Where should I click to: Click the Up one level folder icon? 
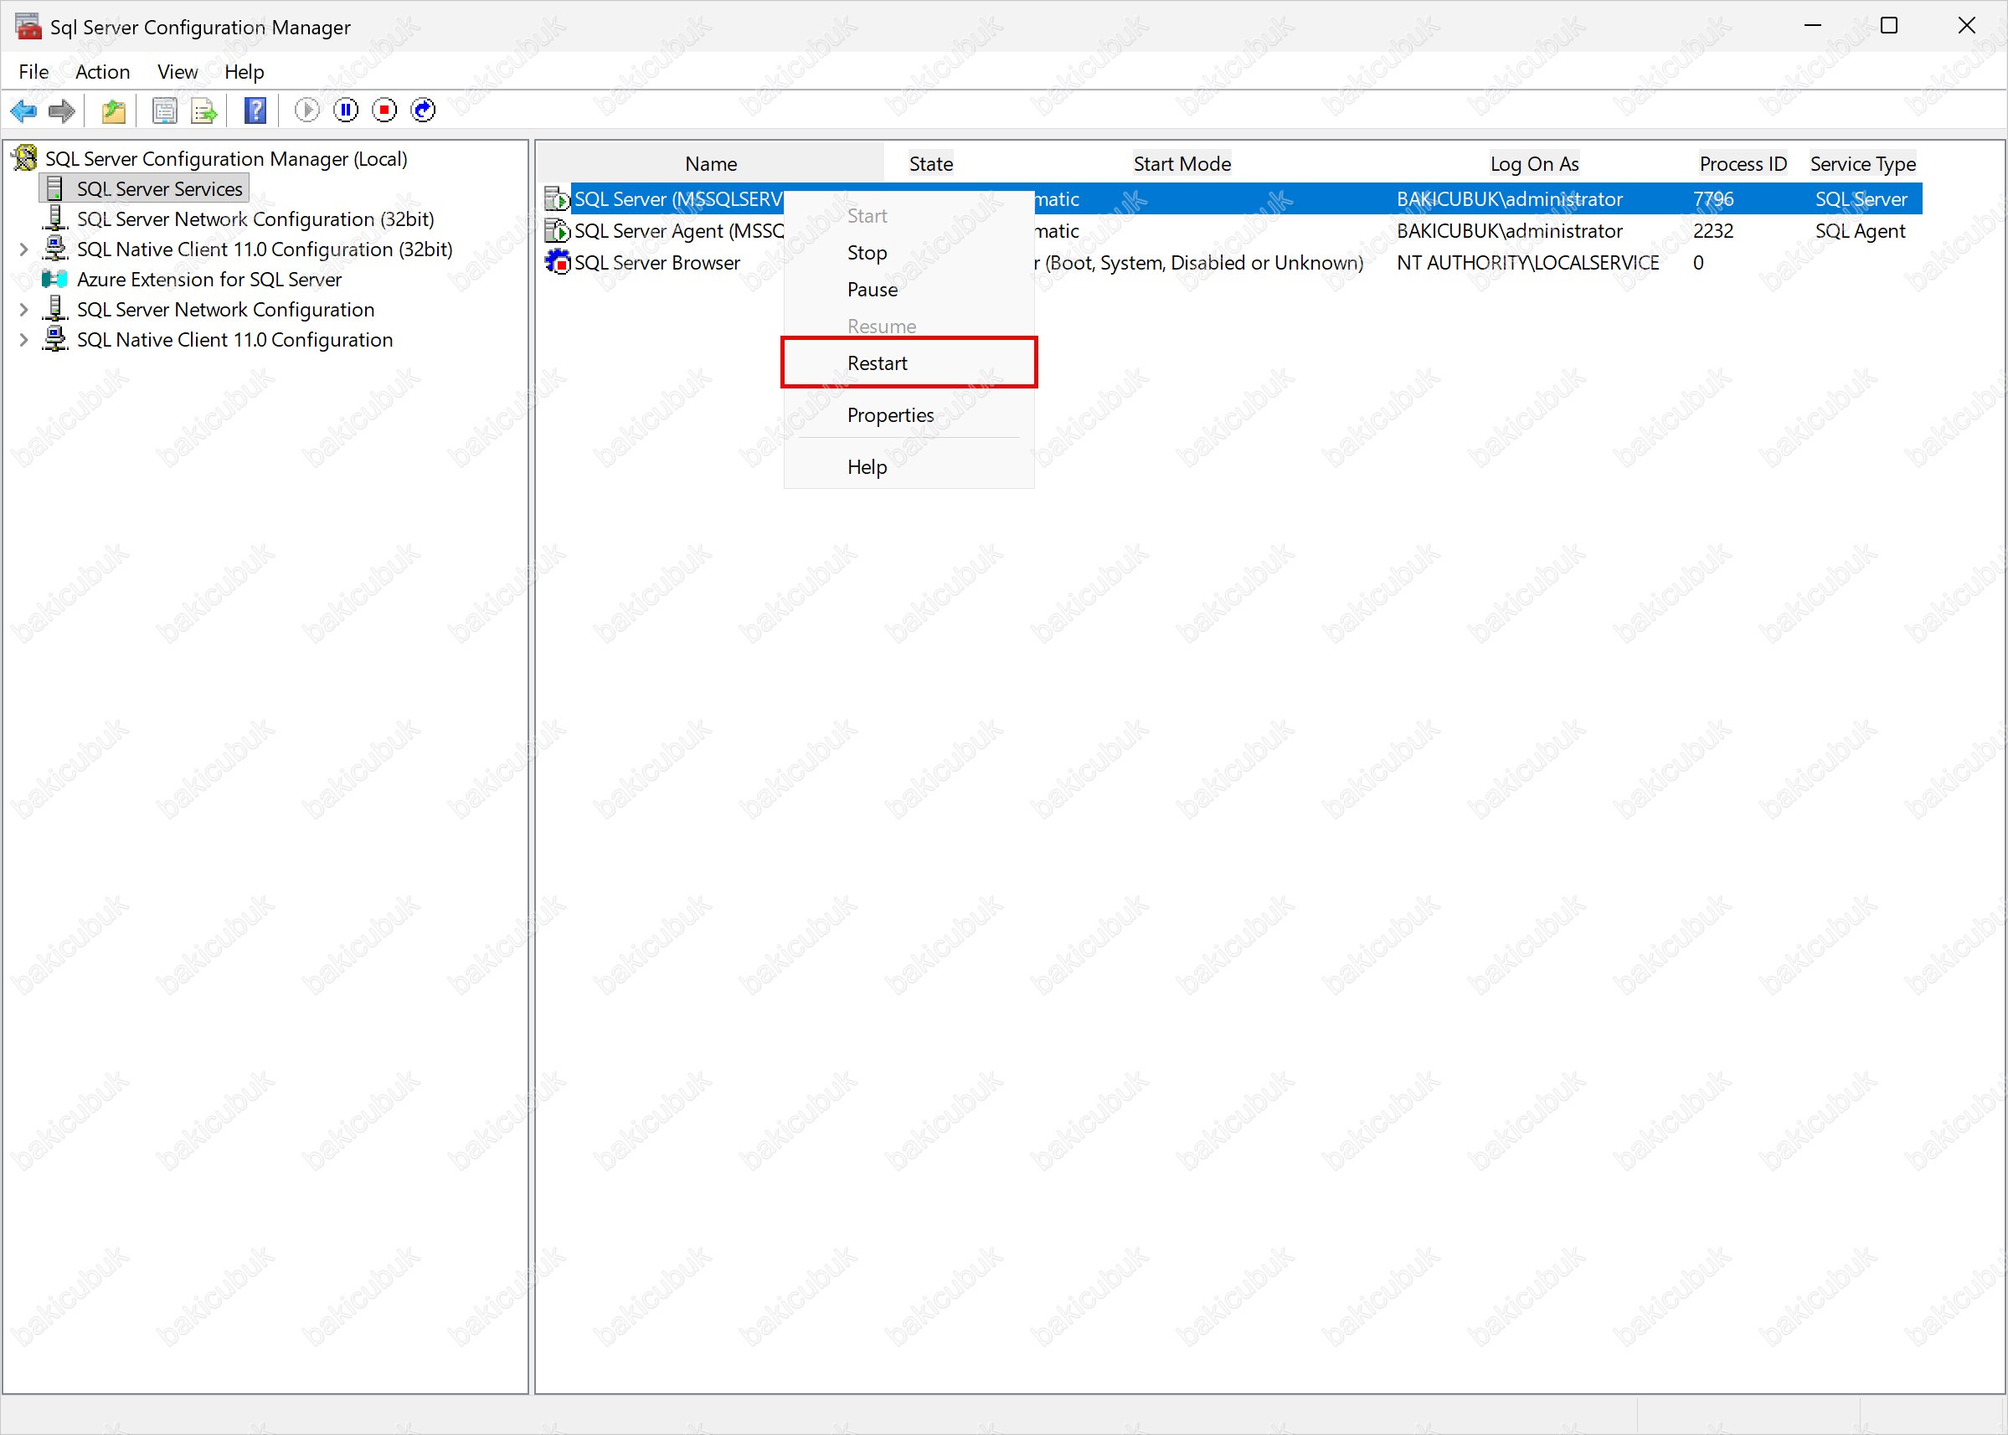(114, 111)
